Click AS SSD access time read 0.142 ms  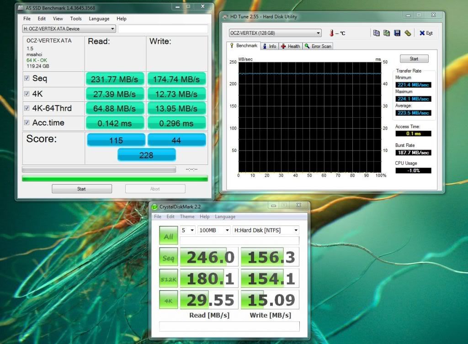115,123
